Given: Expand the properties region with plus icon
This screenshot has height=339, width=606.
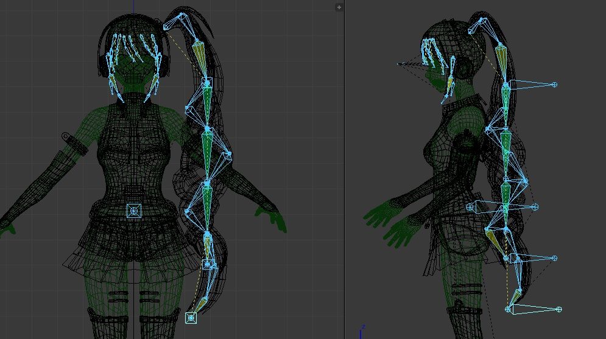Looking at the screenshot, I should [339, 7].
